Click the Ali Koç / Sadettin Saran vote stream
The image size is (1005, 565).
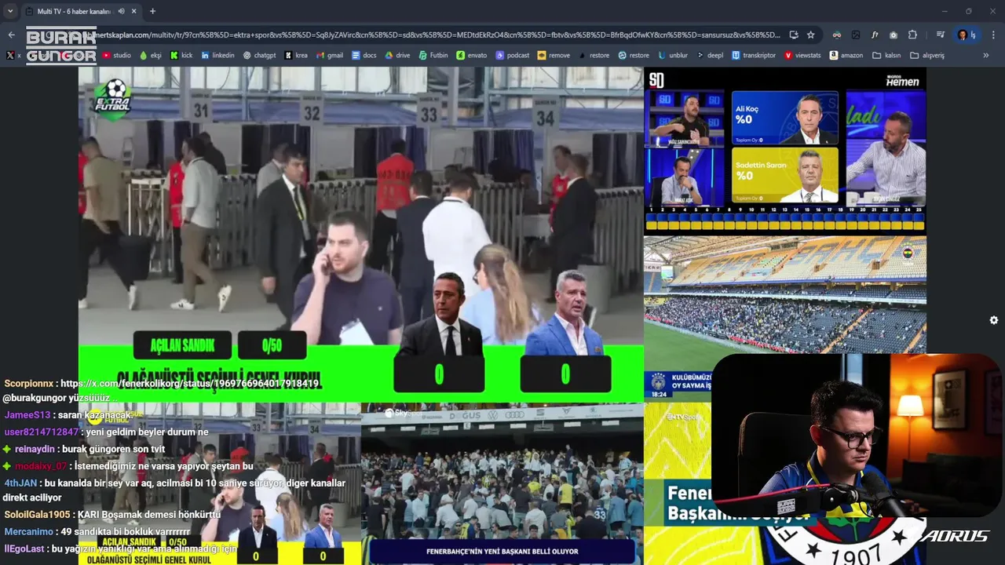pos(785,151)
